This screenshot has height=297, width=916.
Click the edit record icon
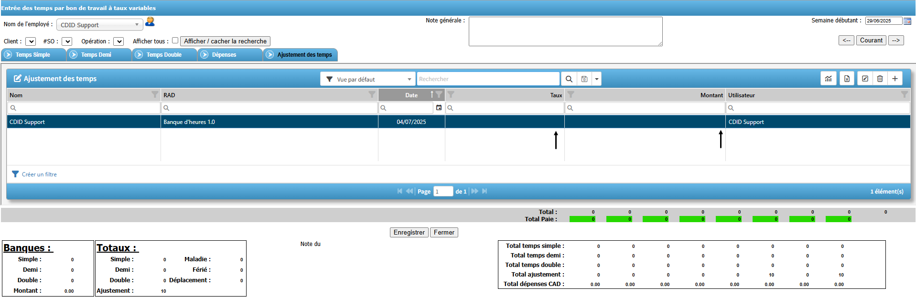tap(865, 79)
